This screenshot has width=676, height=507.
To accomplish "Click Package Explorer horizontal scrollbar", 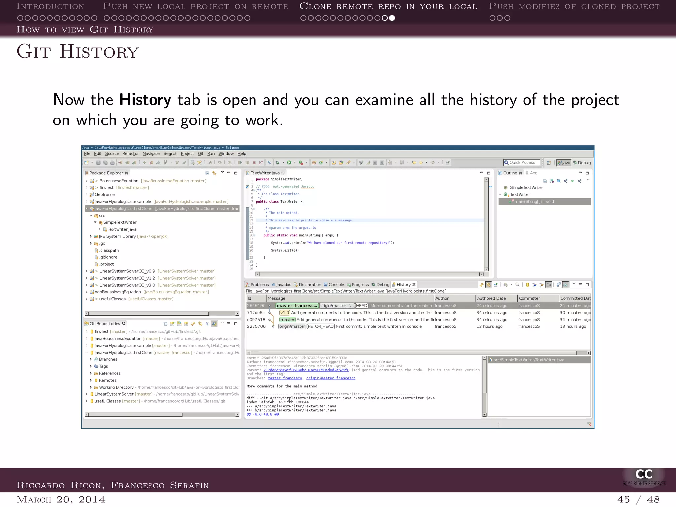I will click(162, 314).
